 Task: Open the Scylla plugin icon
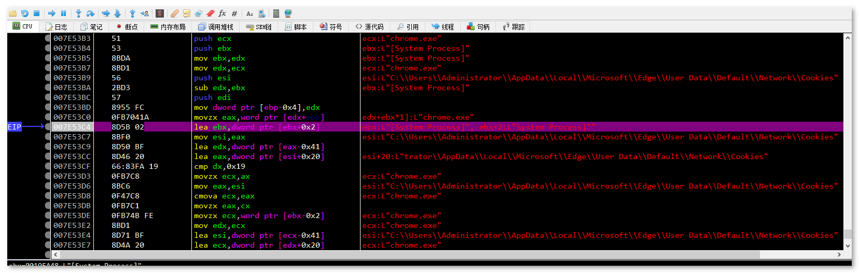[x=160, y=13]
